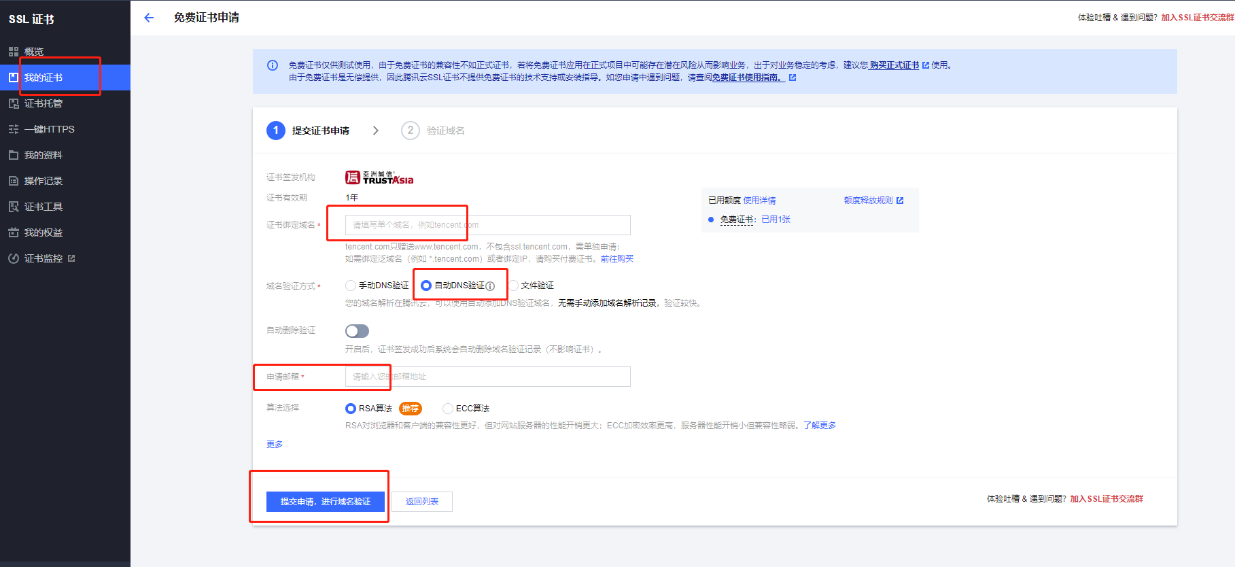This screenshot has width=1235, height=567.
Task: Click the 操作记录 sidebar icon
Action: coord(13,181)
